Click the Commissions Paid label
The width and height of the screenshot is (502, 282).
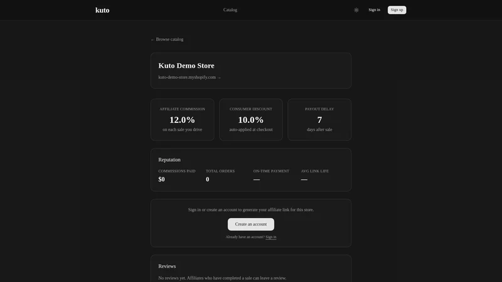tap(177, 171)
